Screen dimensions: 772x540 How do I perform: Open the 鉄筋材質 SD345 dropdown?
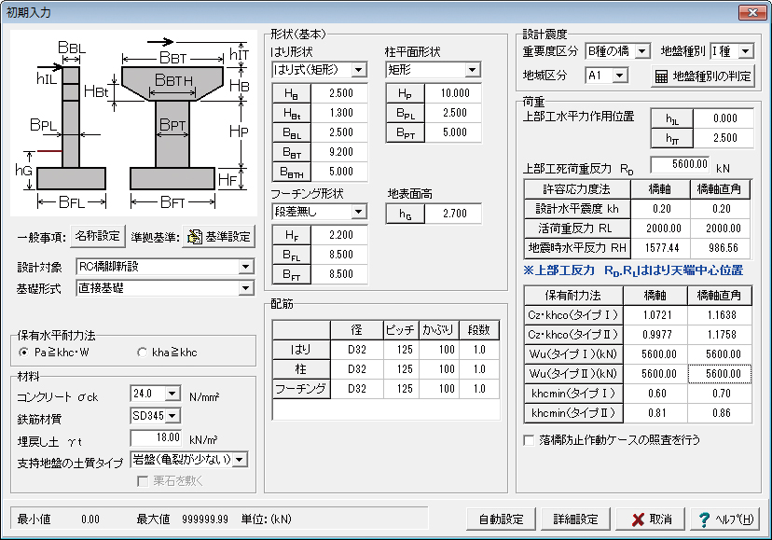tap(172, 416)
